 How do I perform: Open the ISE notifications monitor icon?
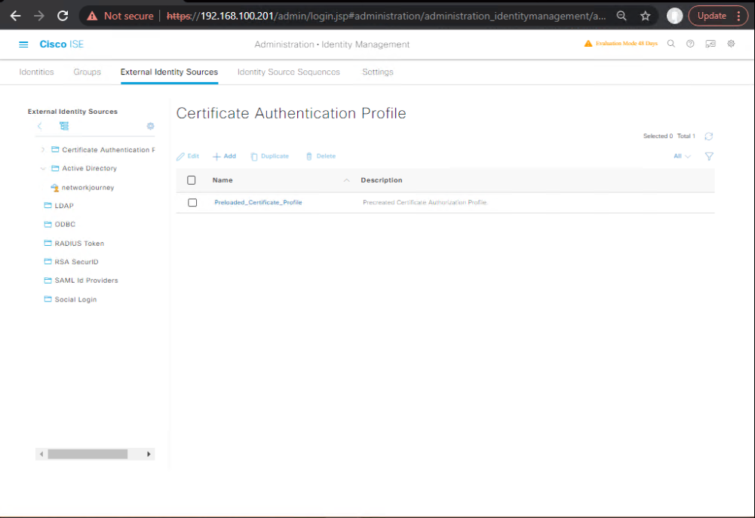click(710, 44)
